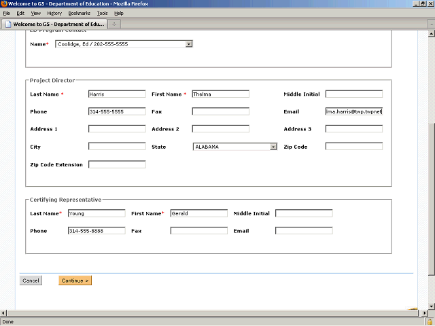Click Project Director Email field
This screenshot has width=435, height=326.
tap(354, 111)
